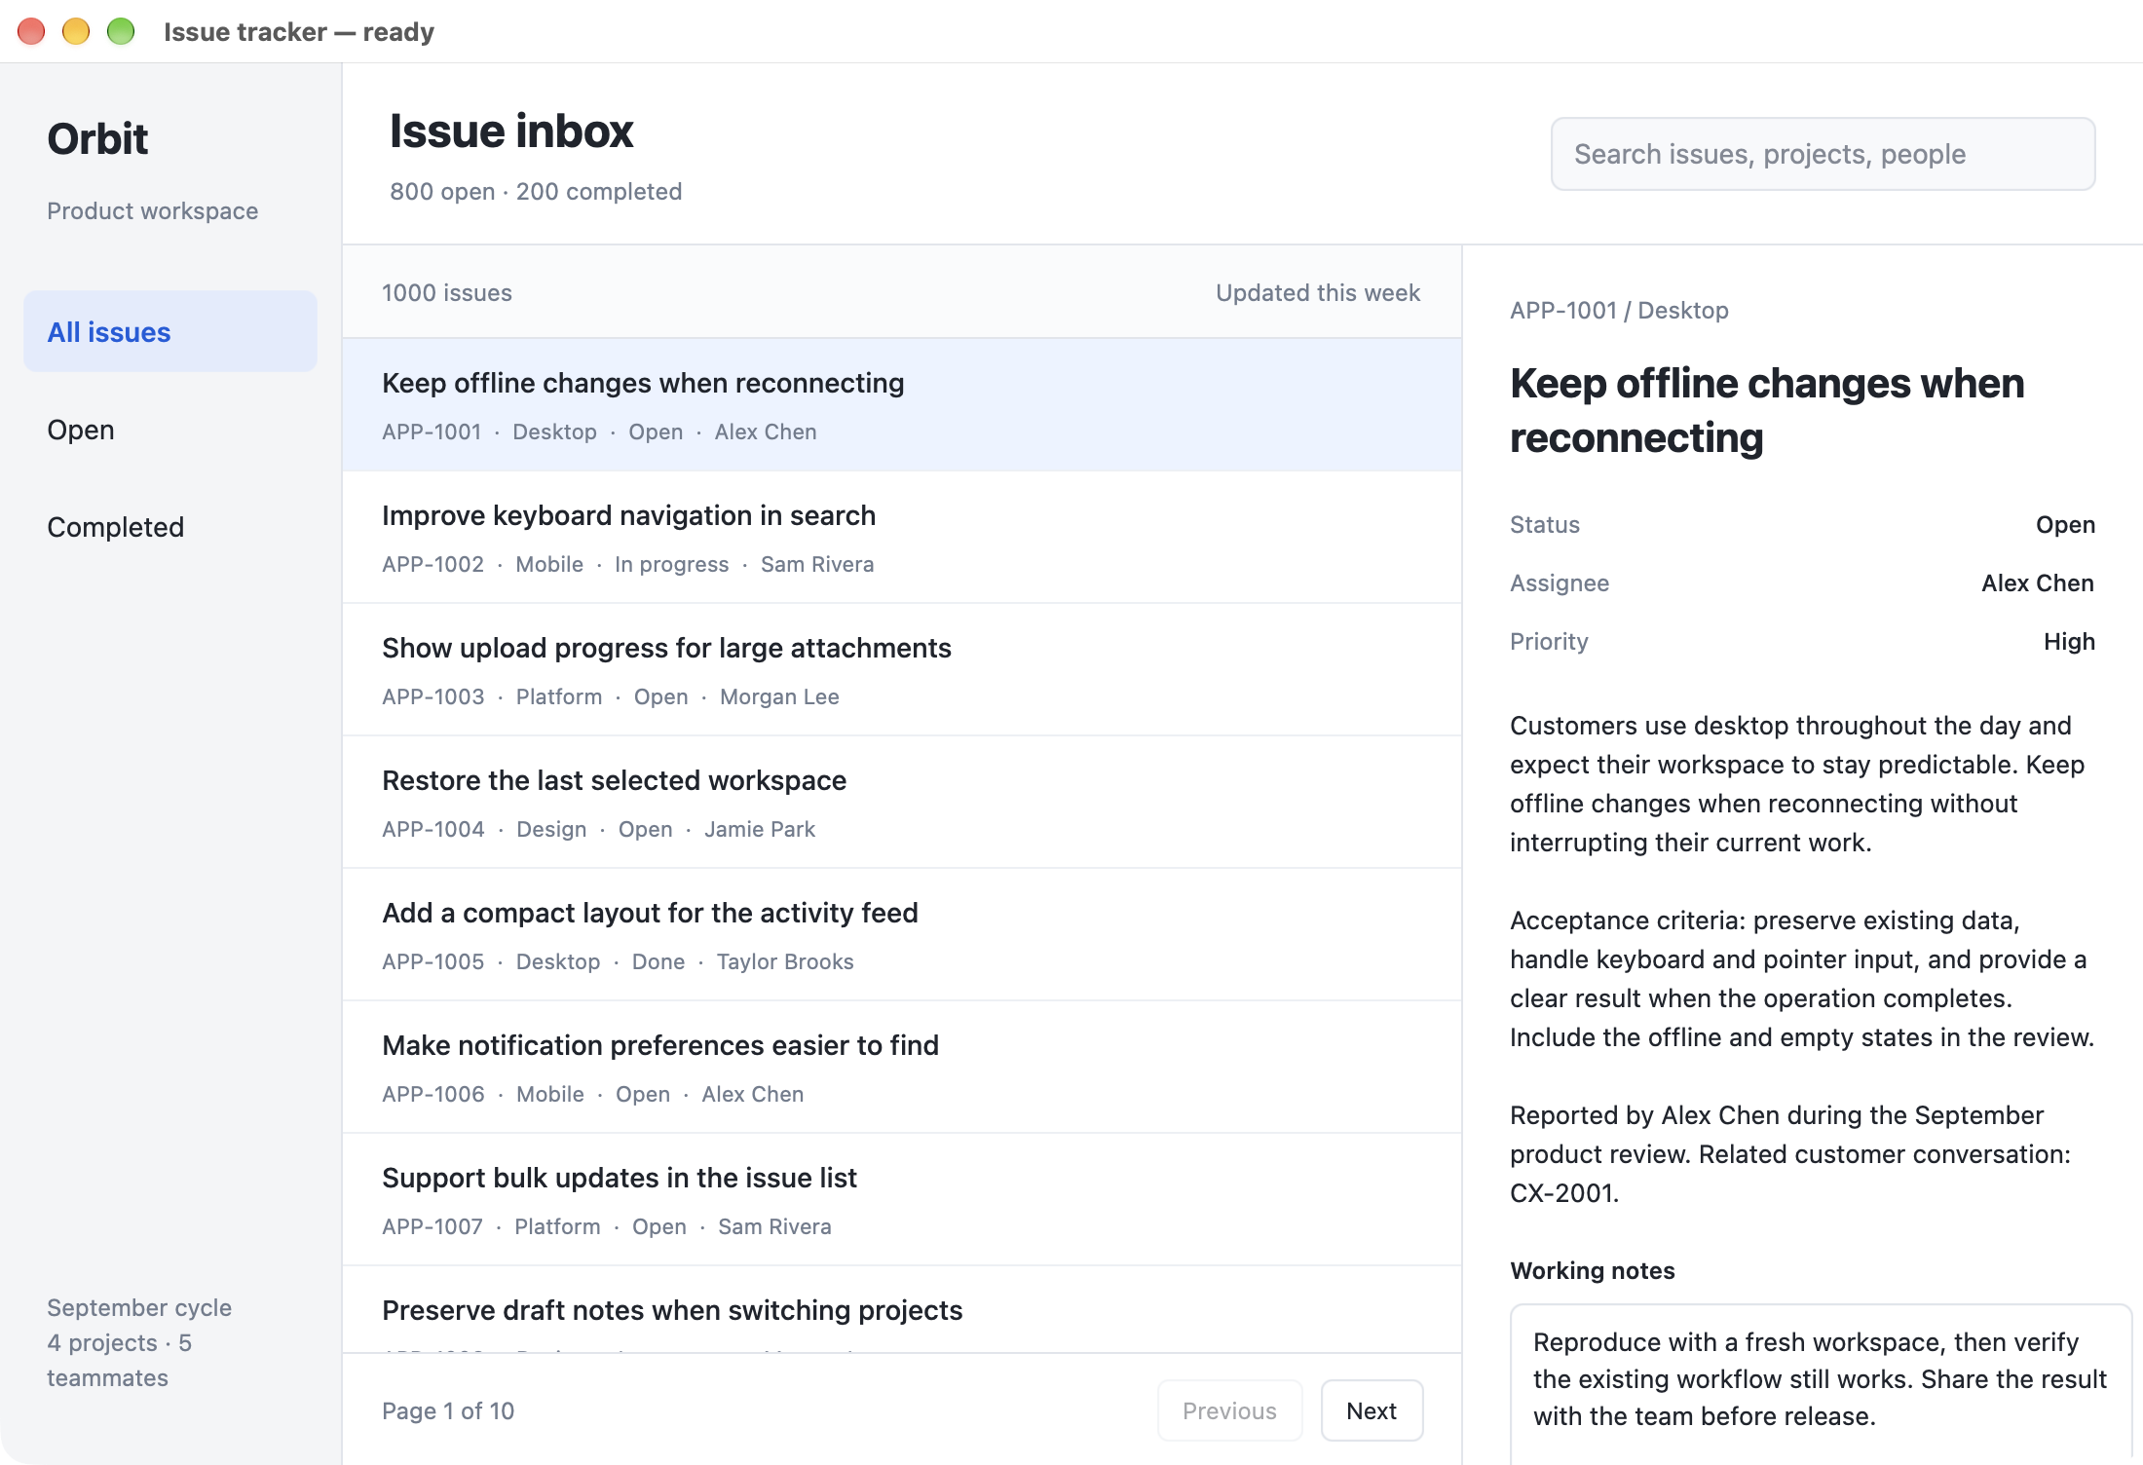
Task: Open Add a compact layout for the activity feed
Action: click(902, 935)
